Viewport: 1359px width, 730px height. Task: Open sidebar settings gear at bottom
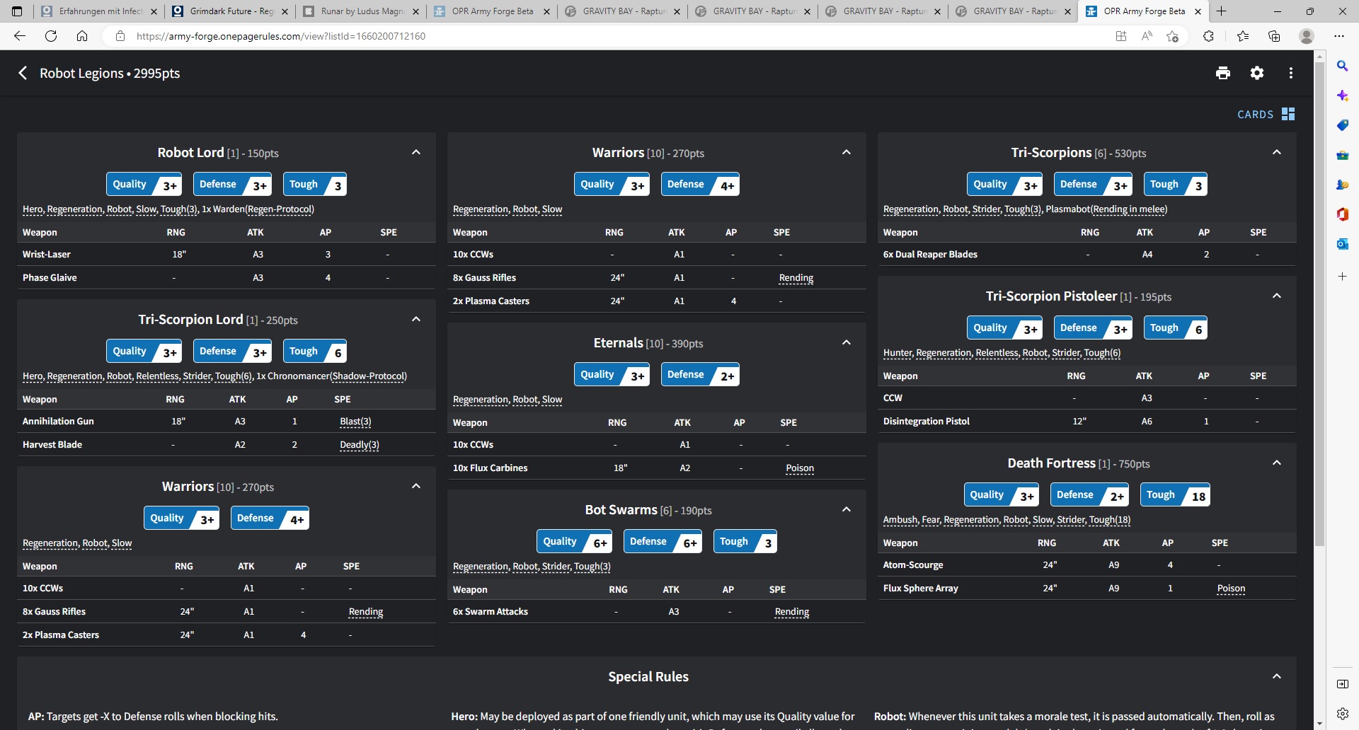click(1342, 714)
